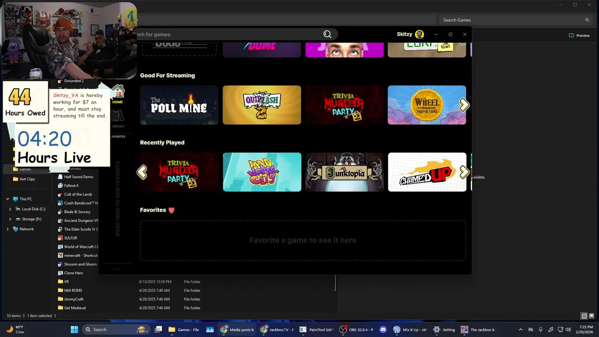Next arrow in Recently Played row
The width and height of the screenshot is (599, 337).
[x=464, y=172]
